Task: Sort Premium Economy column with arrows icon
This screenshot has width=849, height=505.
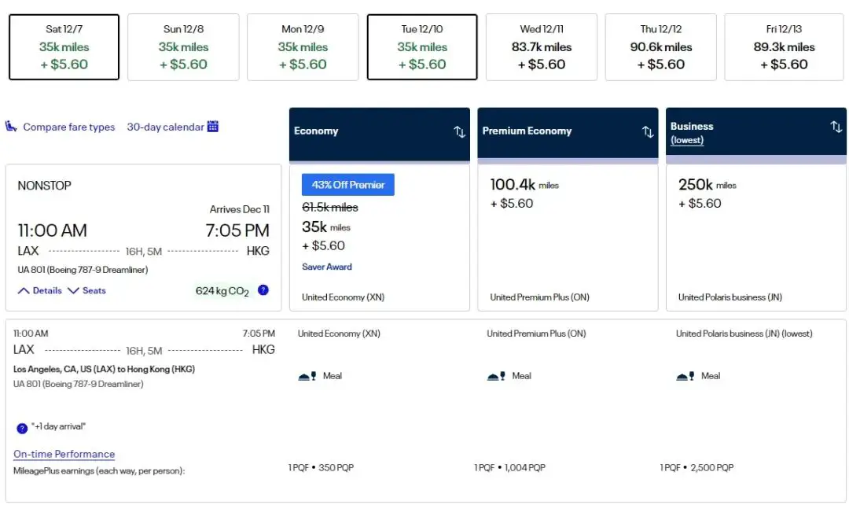Action: click(x=648, y=131)
